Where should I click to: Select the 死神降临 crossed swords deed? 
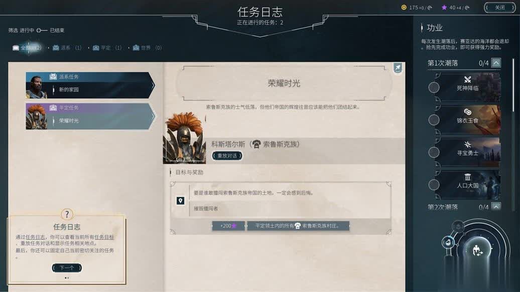(x=467, y=80)
